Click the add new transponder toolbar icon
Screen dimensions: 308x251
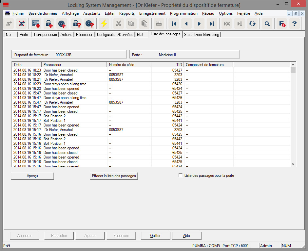coord(61,24)
